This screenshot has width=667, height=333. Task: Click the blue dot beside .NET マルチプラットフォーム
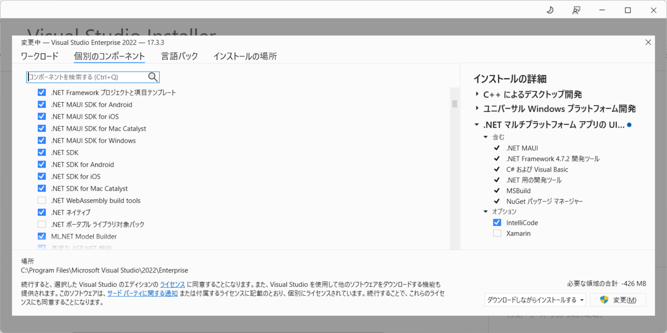(x=629, y=125)
